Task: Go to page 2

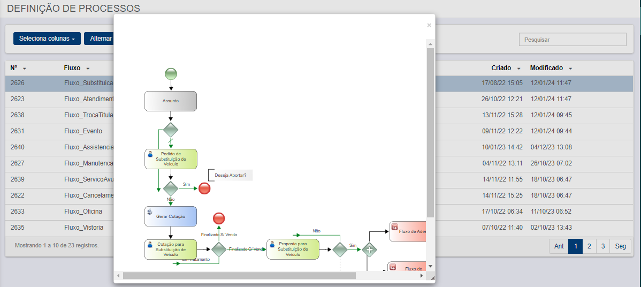Action: [x=589, y=246]
